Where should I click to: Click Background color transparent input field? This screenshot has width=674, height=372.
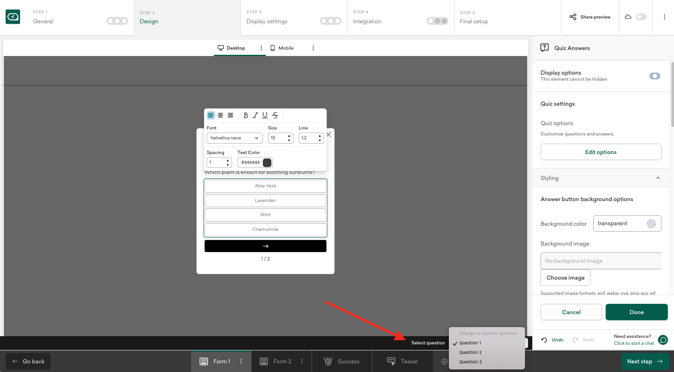pos(627,224)
